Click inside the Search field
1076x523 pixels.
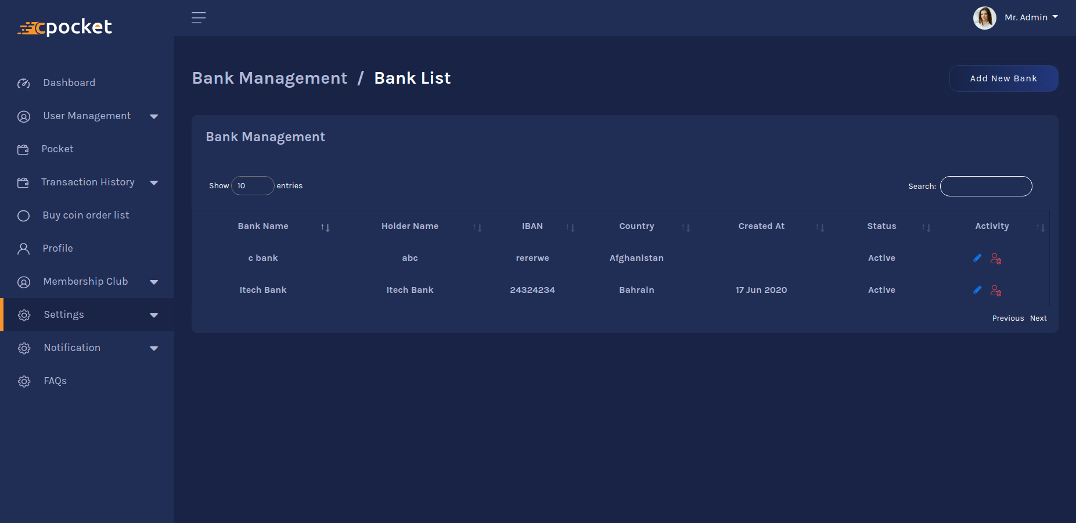[x=985, y=186]
